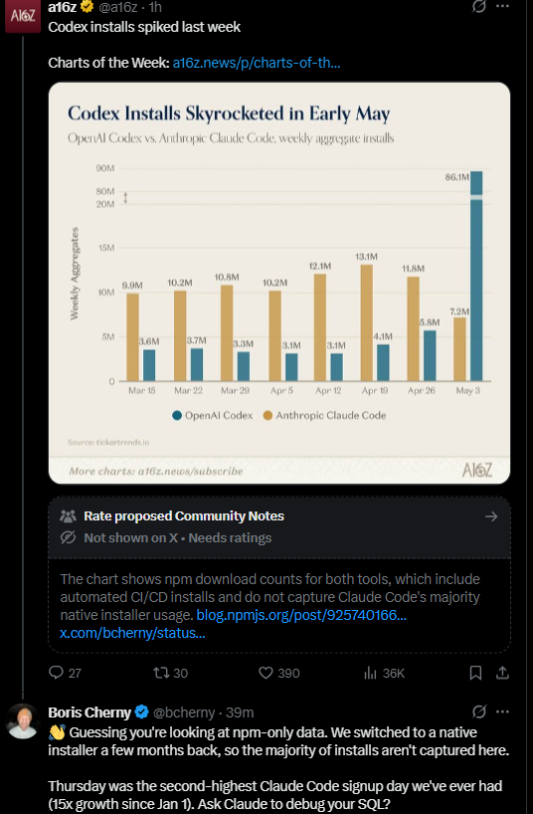The height and width of the screenshot is (814, 533).
Task: Enlarge the Codex Installs chart image
Action: (x=279, y=283)
